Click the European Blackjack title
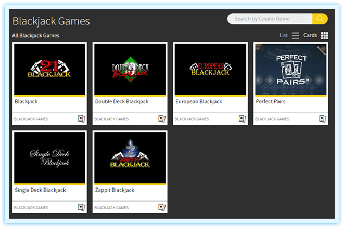Image resolution: width=343 pixels, height=228 pixels. click(199, 101)
